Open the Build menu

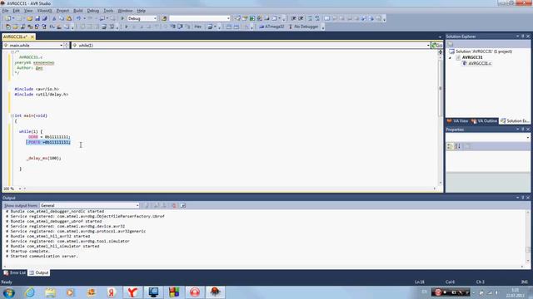coord(78,11)
